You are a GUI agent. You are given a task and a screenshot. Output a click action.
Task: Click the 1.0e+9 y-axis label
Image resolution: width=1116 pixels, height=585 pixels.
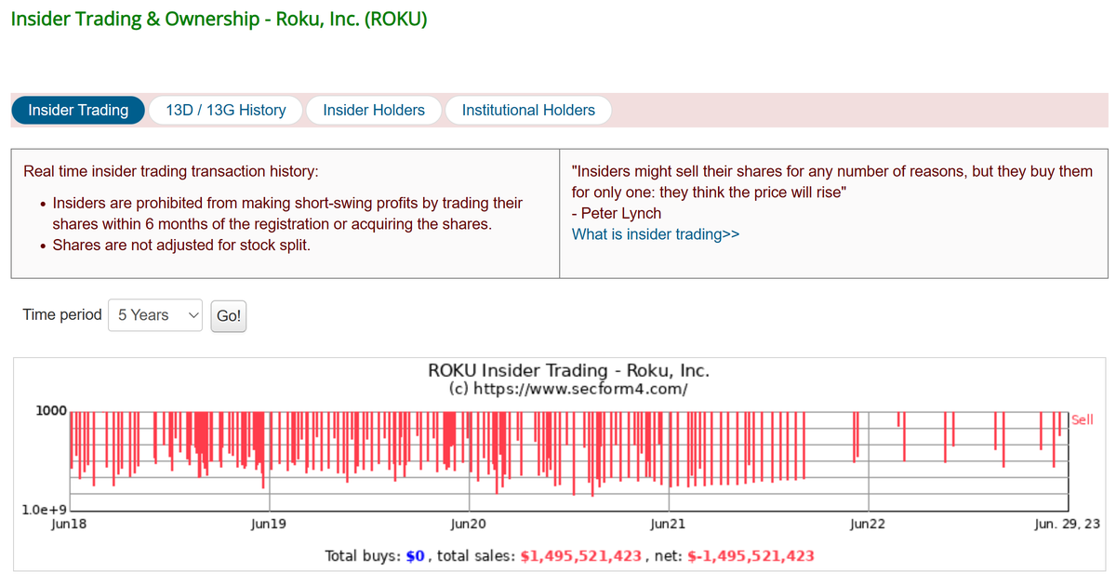pos(44,510)
